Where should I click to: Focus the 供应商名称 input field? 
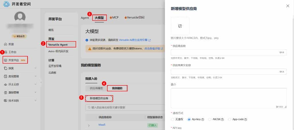[229, 52]
